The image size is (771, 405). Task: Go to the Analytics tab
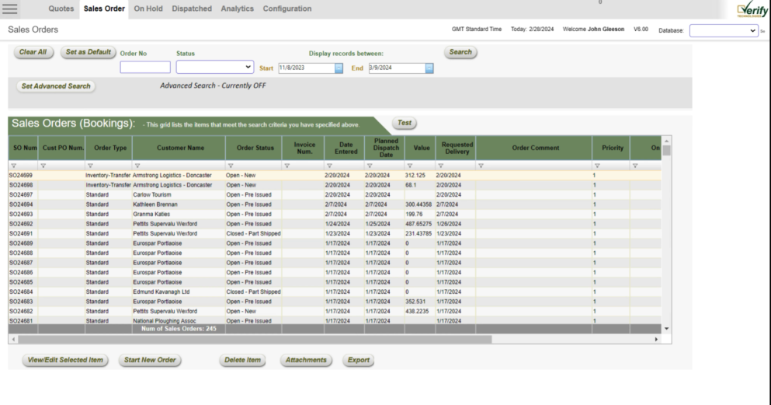coord(237,9)
